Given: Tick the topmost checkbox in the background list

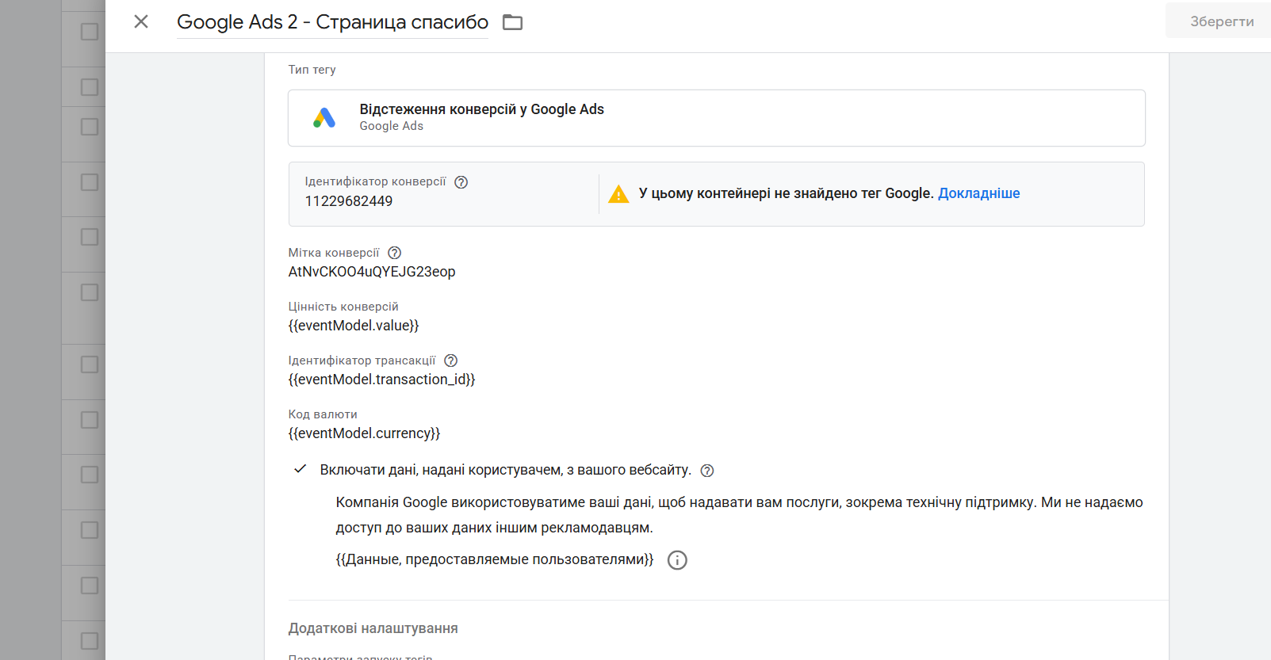Looking at the screenshot, I should tap(90, 32).
